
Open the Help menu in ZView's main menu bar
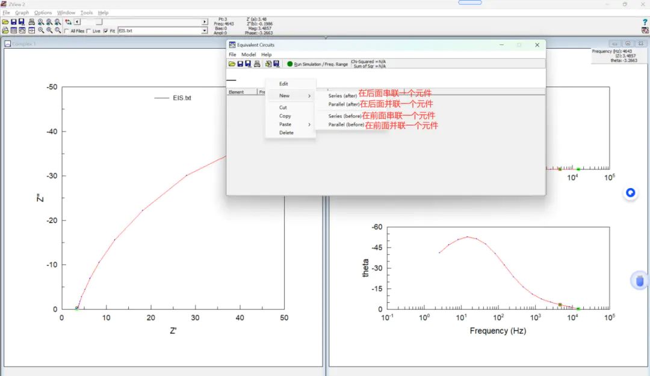coord(103,13)
